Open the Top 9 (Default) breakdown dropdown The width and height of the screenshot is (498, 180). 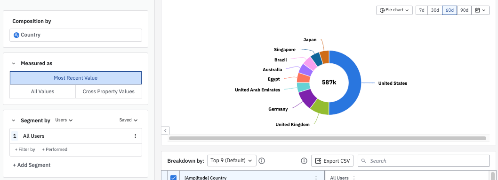(x=232, y=161)
